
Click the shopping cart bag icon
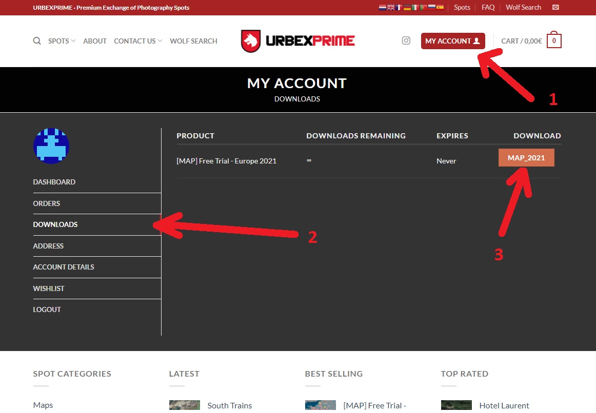(554, 40)
